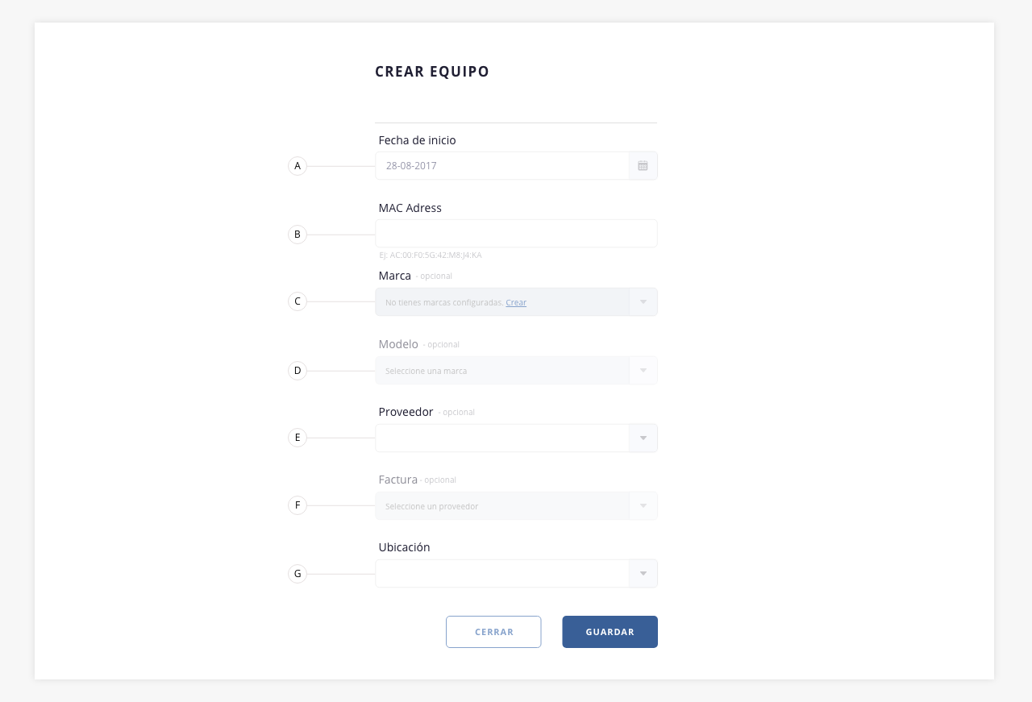
Task: Focus the MAC Adress input field
Action: [x=516, y=234]
